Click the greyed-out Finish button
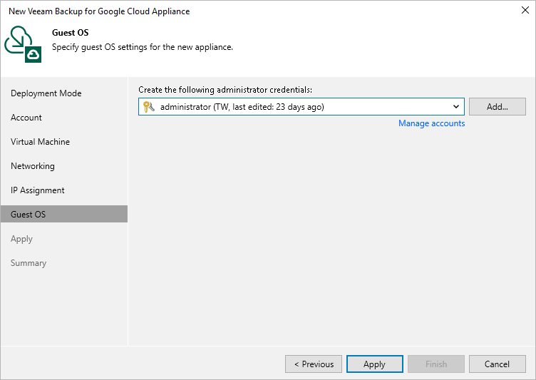The height and width of the screenshot is (380, 536). tap(435, 364)
